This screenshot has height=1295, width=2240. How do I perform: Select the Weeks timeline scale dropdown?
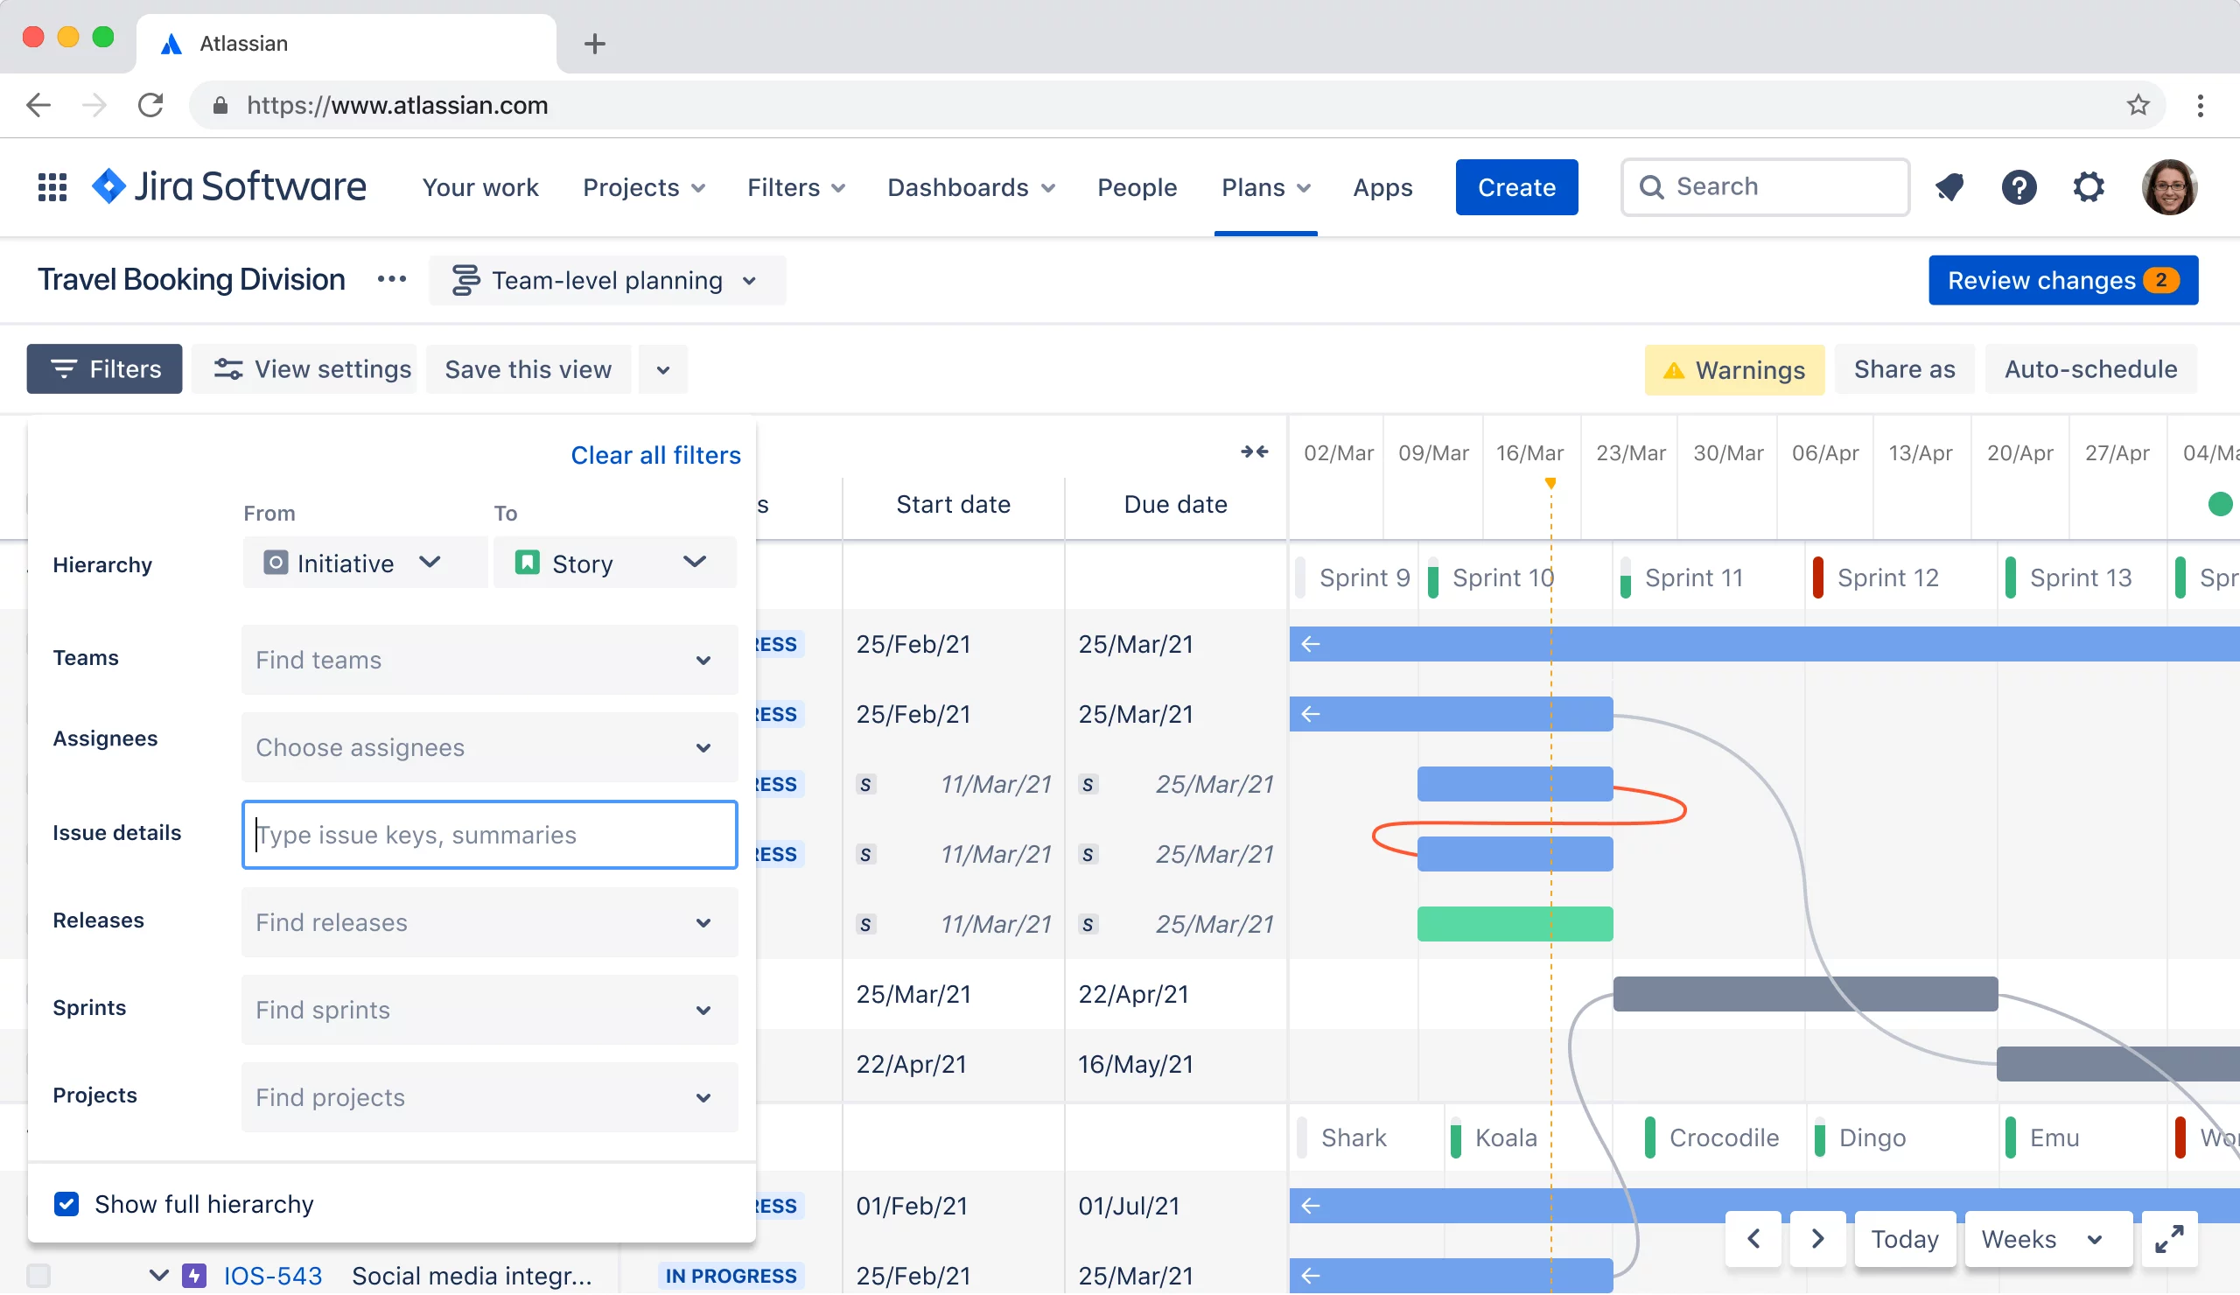pos(2038,1240)
